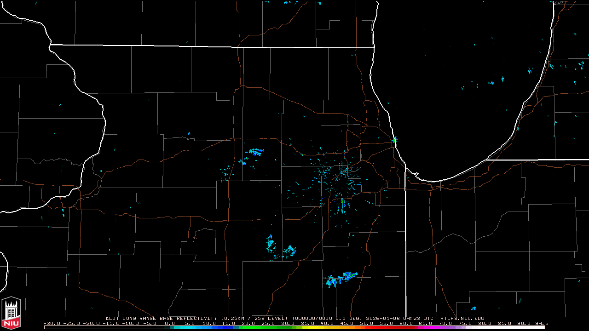Screen dimensions: 589x331
Task: Select the KLOT Long Range Base Reflectivity title
Action: click(161, 318)
